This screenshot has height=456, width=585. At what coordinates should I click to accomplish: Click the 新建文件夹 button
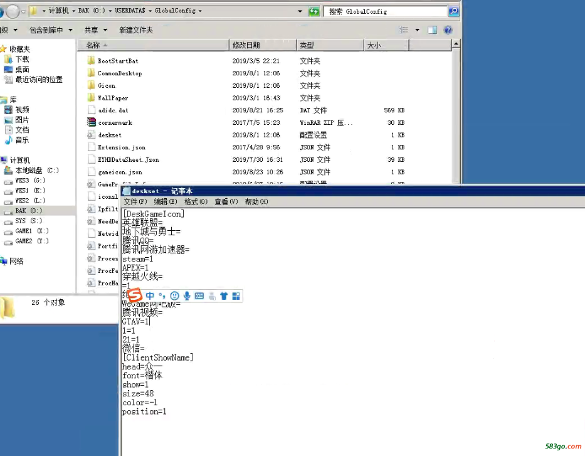[136, 30]
